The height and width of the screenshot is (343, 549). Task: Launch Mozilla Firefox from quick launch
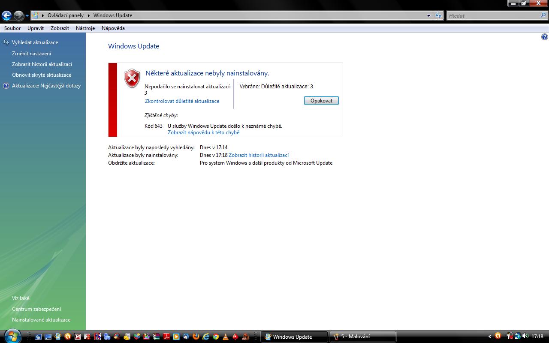(196, 337)
